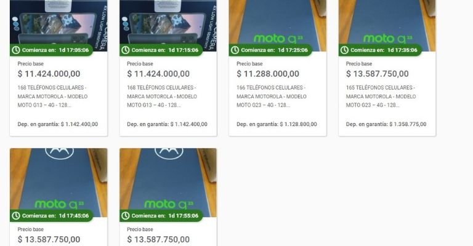The width and height of the screenshot is (473, 246).
Task: Click the clock icon on the 17:25:06 countdown
Action: tap(235, 50)
